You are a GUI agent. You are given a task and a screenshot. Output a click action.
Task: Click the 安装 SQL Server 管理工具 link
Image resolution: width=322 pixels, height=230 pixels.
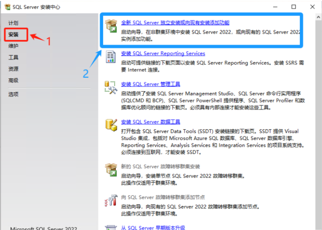[x=151, y=84]
